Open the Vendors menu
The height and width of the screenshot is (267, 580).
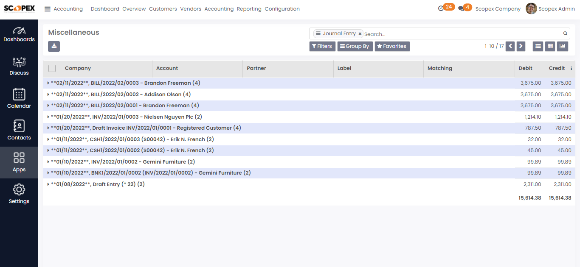point(191,9)
